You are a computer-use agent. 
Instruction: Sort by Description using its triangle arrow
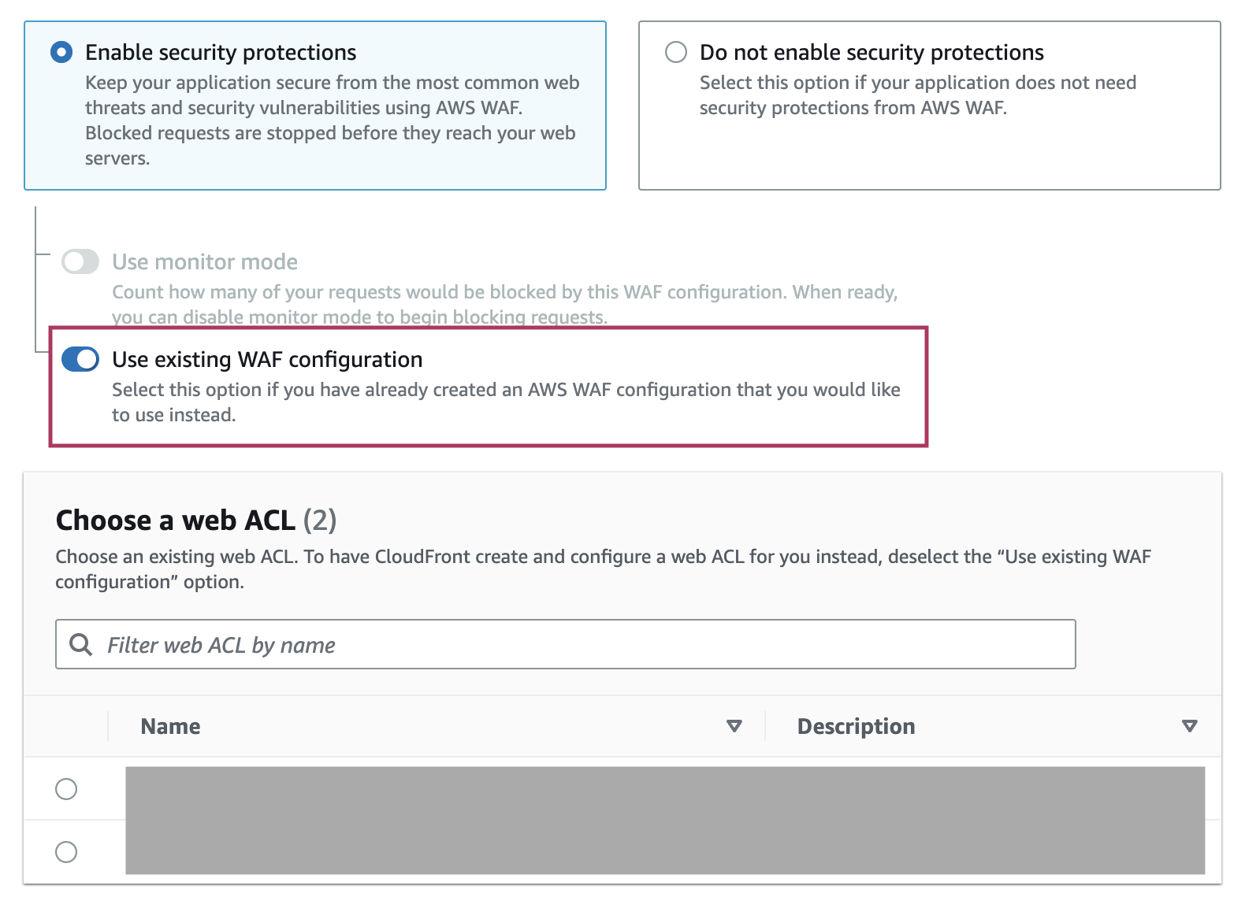(x=1190, y=726)
